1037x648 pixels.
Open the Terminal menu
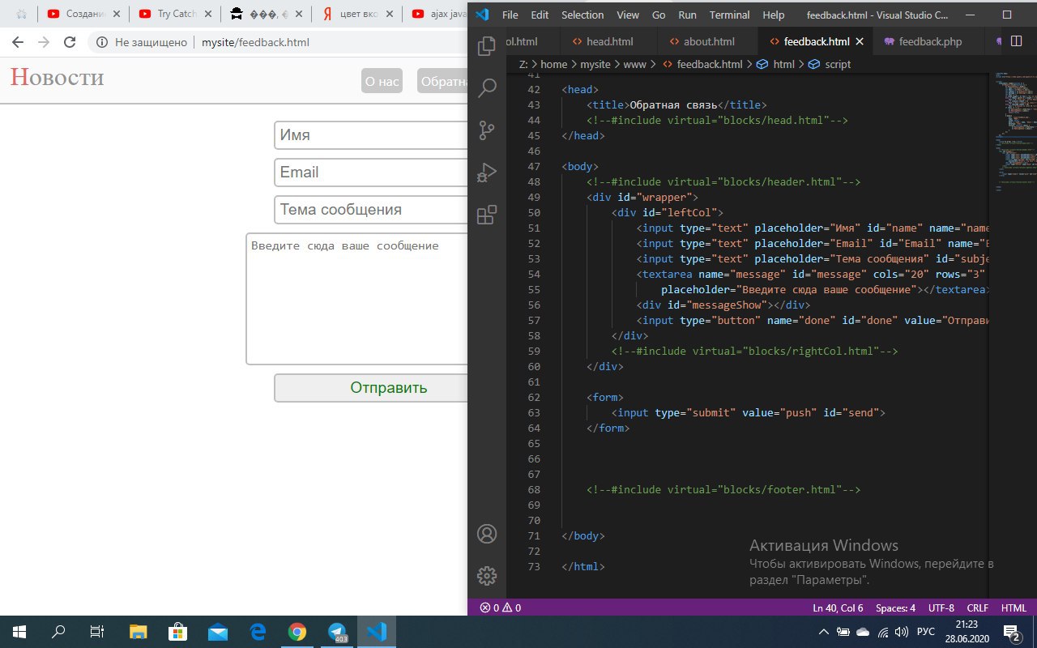coord(730,15)
